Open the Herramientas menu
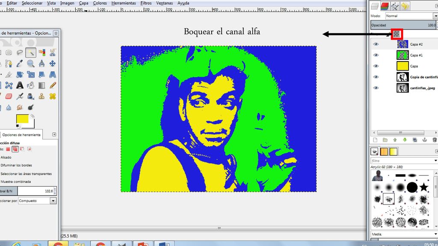438x246 pixels. pos(124,3)
